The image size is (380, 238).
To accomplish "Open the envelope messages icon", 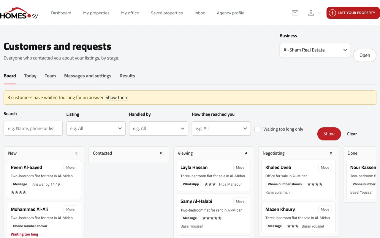I will pyautogui.click(x=295, y=13).
